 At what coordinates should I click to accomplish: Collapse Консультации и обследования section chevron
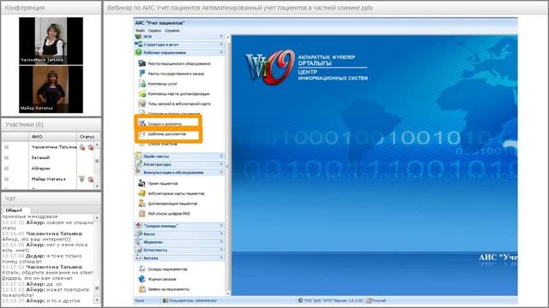(221, 172)
